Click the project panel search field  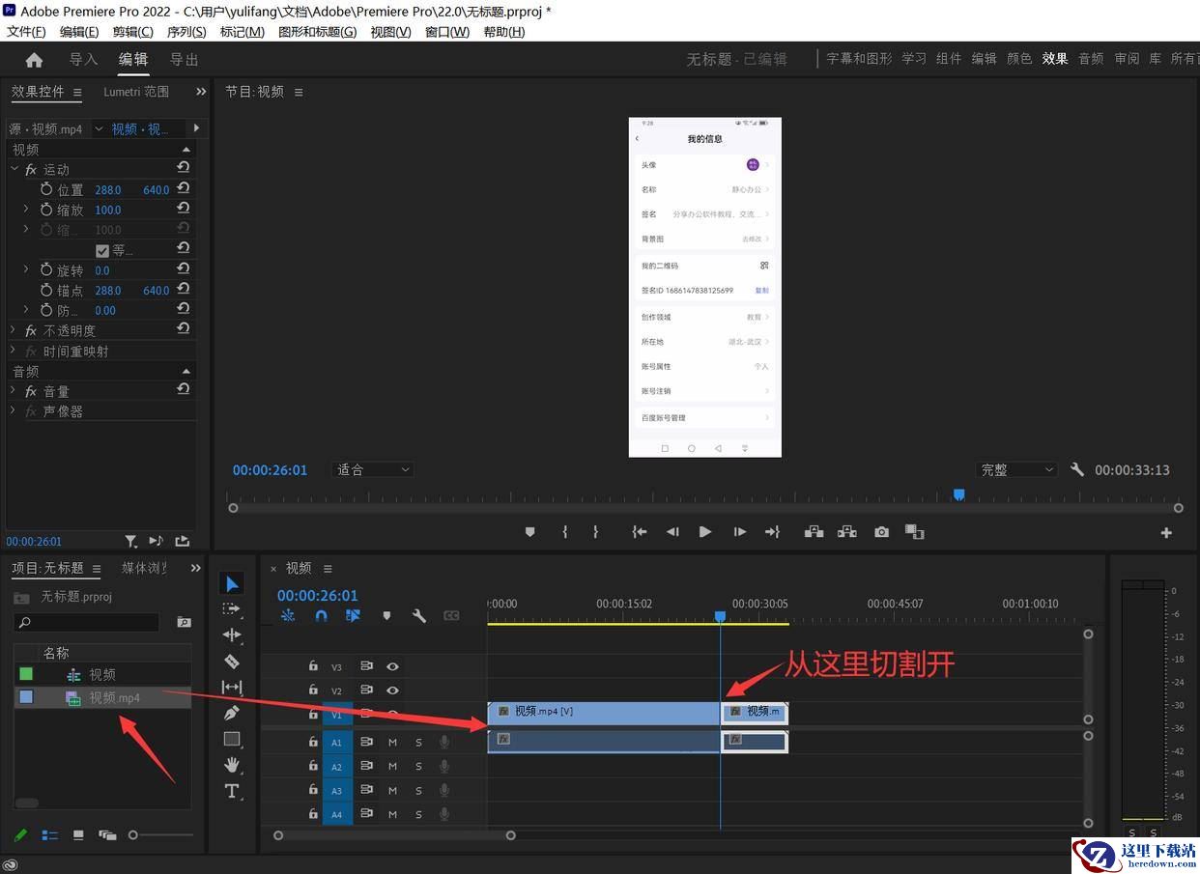click(86, 623)
